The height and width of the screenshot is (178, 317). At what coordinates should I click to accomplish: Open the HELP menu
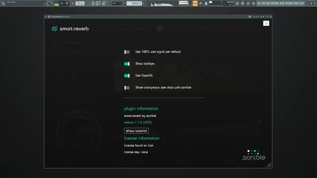302,4
